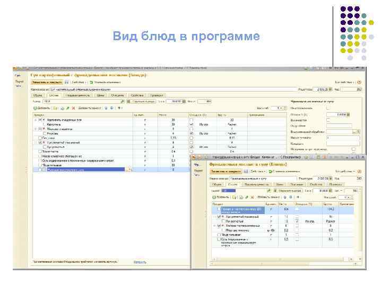Collapse the Лук репчатый очищенный node in soup window
The width and height of the screenshot is (382, 286).
point(36,142)
